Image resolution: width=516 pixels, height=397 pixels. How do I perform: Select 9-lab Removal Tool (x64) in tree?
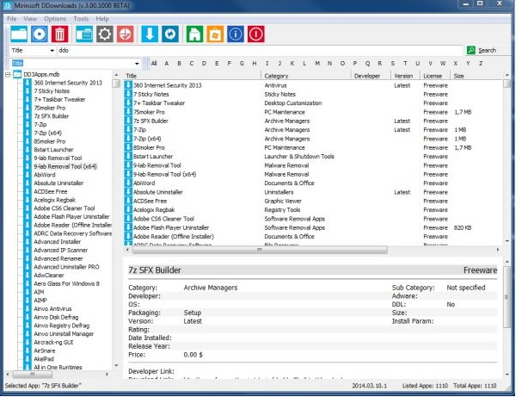65,166
